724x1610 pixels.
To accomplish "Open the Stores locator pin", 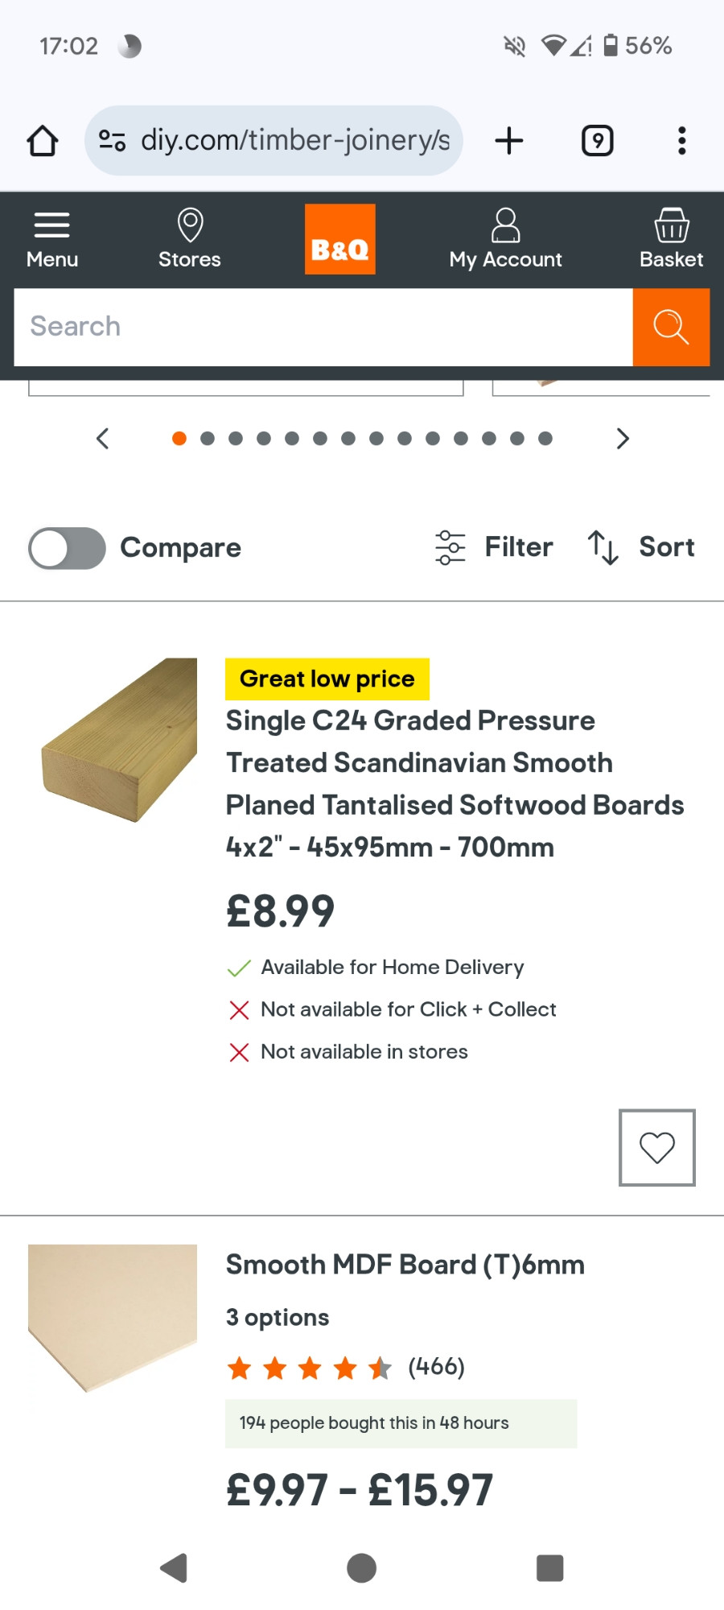I will click(x=190, y=239).
